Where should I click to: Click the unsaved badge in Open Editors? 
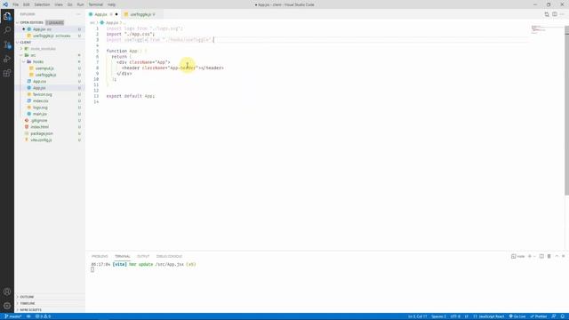55,22
